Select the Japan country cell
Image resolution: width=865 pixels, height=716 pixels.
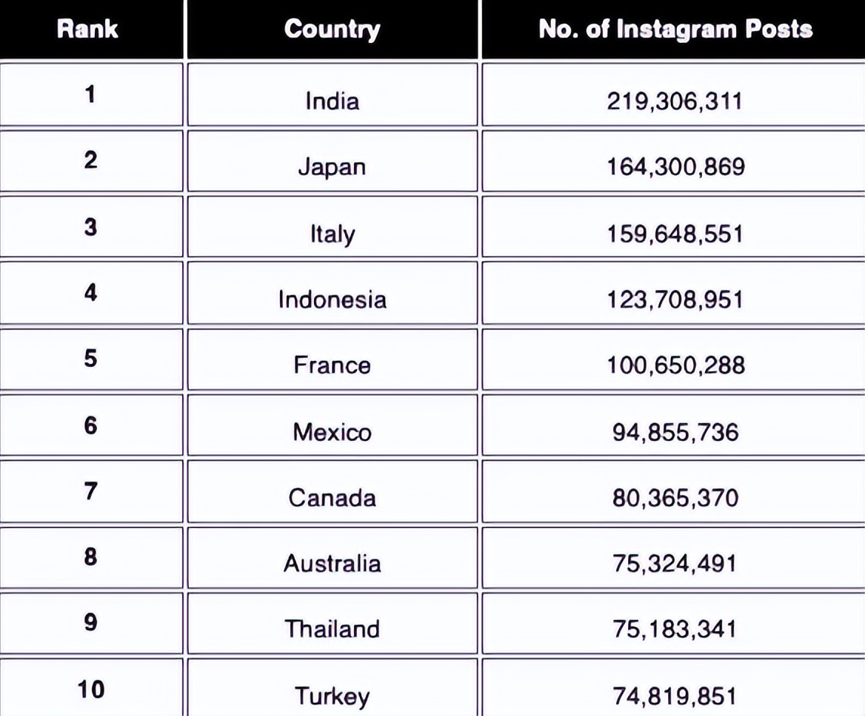(332, 161)
